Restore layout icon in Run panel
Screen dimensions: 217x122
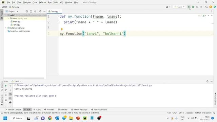click(6, 100)
